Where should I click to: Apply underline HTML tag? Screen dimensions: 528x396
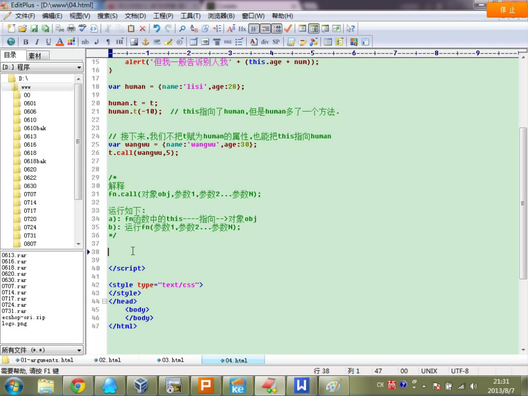click(x=49, y=42)
